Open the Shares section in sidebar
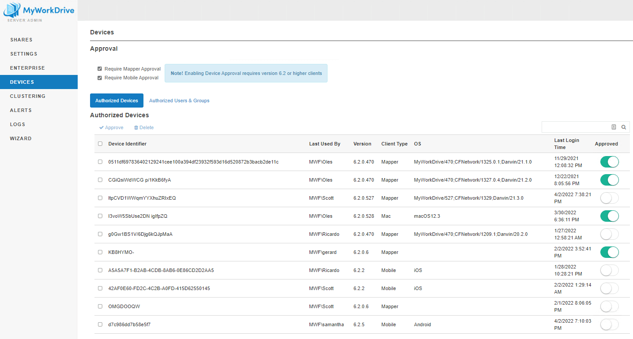633x339 pixels. [x=21, y=40]
